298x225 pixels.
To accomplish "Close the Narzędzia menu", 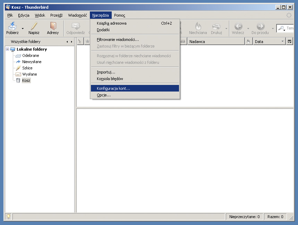I will [x=101, y=15].
